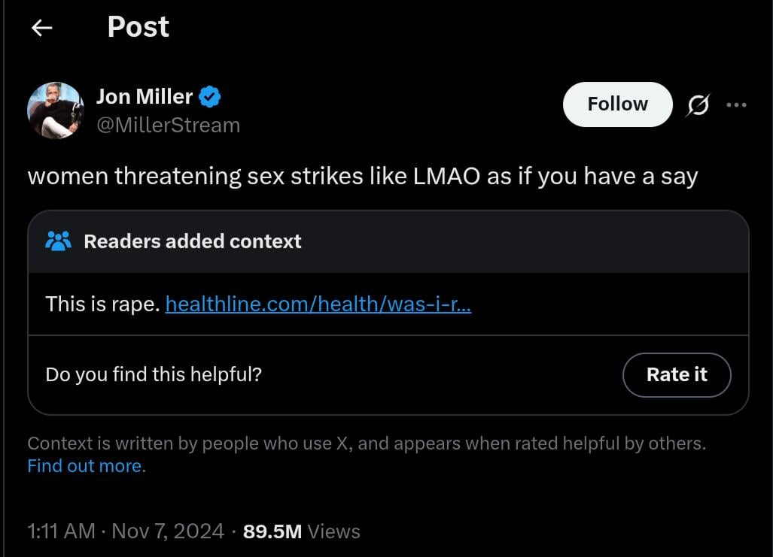
Task: Open the Jon Miller profile avatar
Action: 55,110
